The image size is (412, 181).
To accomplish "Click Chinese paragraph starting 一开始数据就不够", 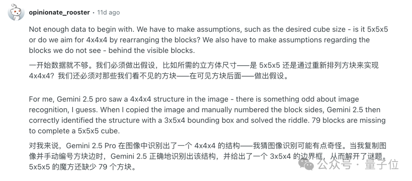I will 204,70.
